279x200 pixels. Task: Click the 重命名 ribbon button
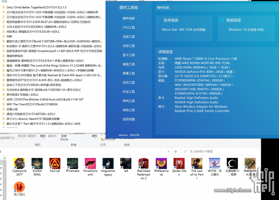pos(52,136)
